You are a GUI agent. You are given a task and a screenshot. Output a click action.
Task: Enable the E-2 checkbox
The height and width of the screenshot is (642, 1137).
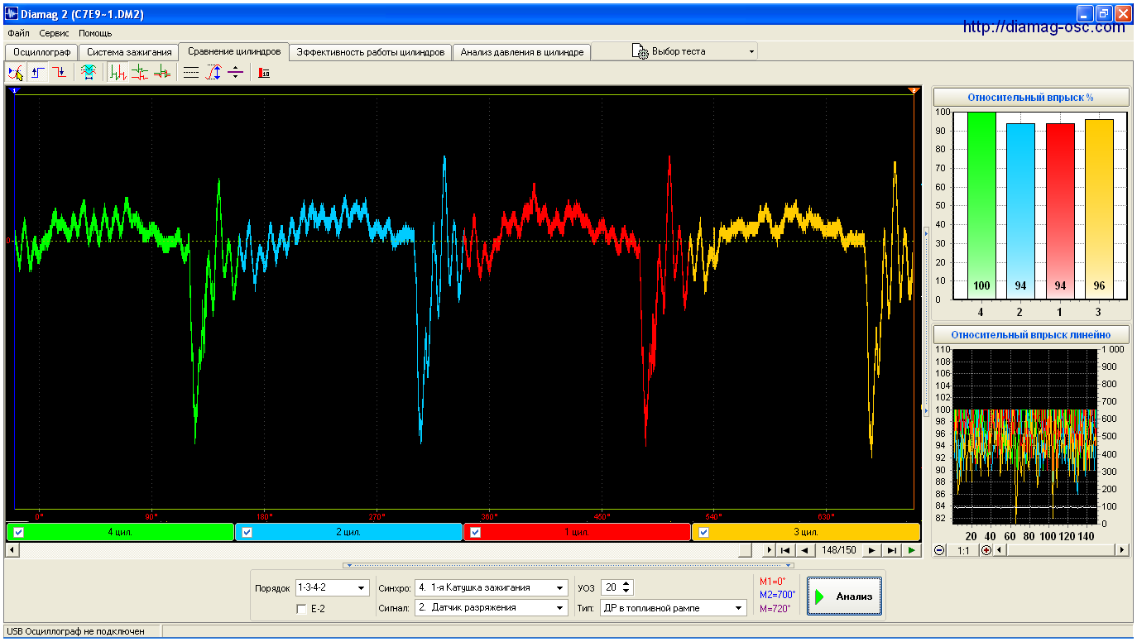tap(301, 609)
